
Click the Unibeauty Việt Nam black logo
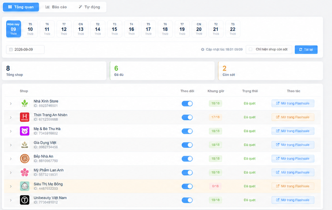(x=24, y=200)
